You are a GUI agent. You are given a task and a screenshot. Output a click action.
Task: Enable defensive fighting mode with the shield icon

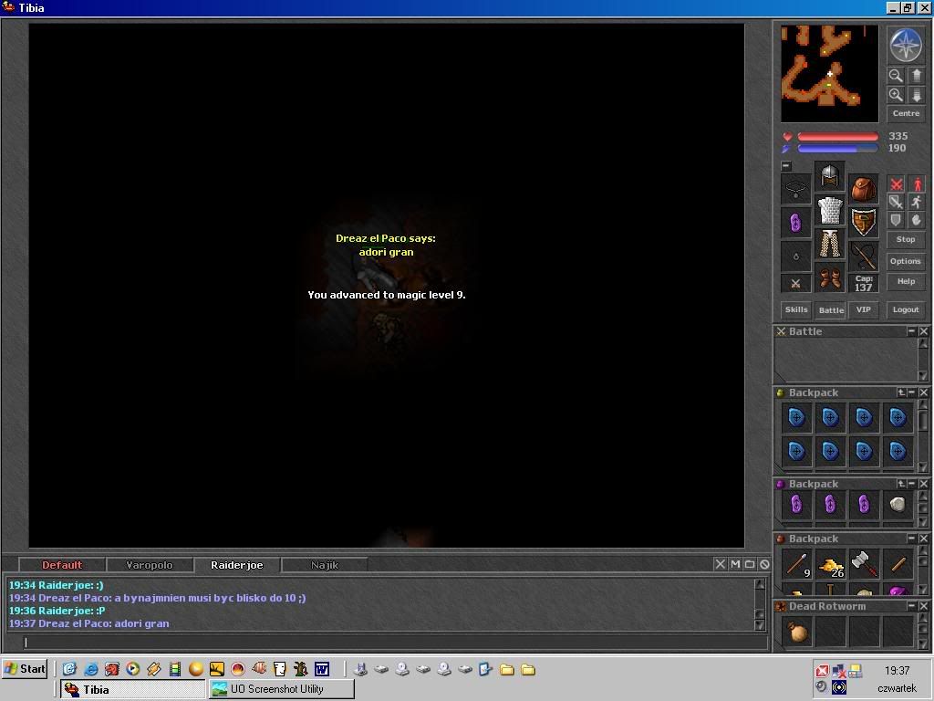point(896,220)
